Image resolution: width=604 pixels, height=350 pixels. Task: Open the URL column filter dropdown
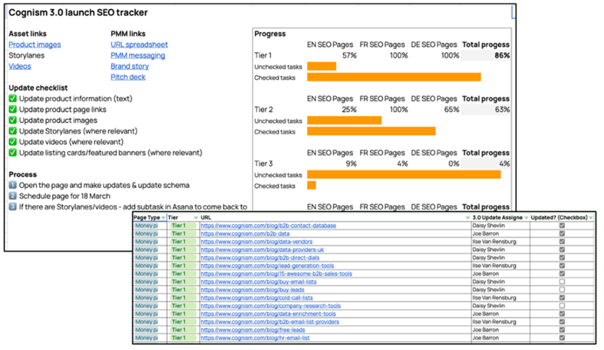[x=468, y=218]
